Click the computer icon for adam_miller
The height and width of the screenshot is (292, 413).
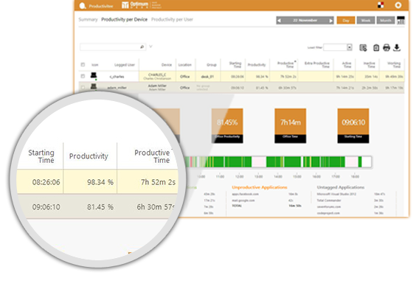(94, 86)
